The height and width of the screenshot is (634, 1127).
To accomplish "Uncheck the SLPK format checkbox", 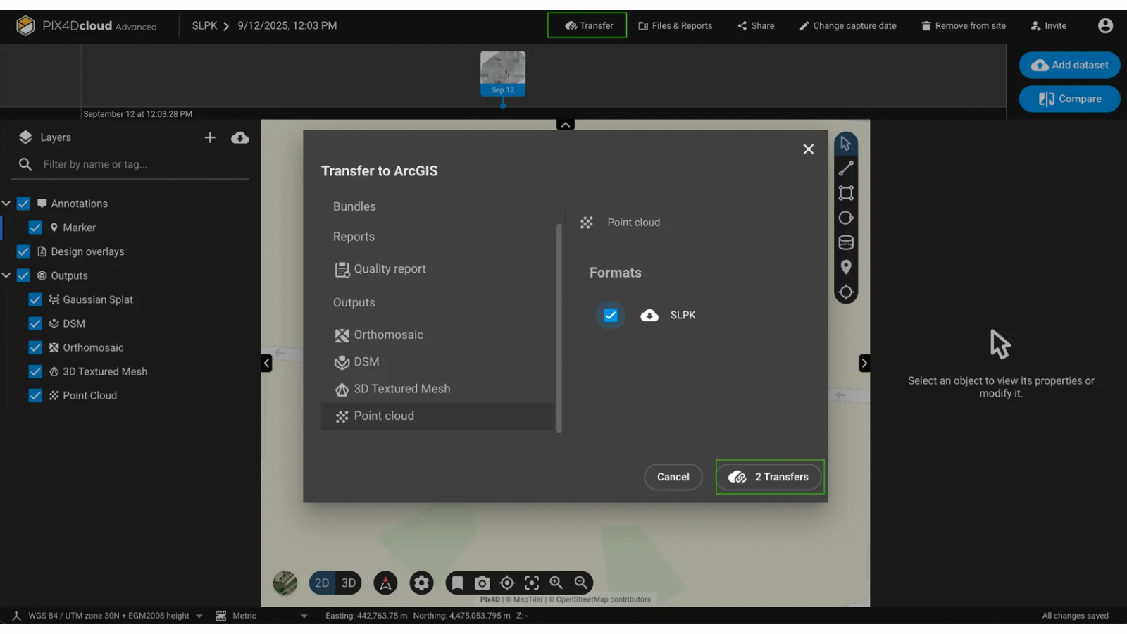I will pyautogui.click(x=611, y=315).
